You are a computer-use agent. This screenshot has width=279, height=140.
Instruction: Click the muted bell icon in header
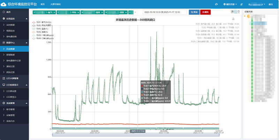click(x=242, y=4)
